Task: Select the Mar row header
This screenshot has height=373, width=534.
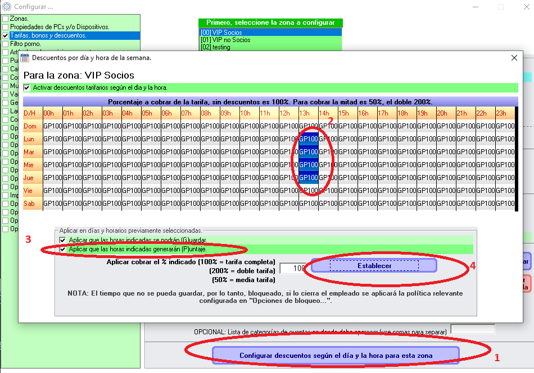Action: coord(33,152)
